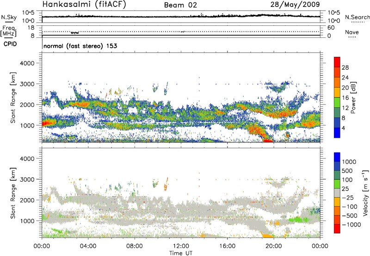Click the 500 label on the velocity colorbar
The image size is (370, 256).
click(348, 171)
